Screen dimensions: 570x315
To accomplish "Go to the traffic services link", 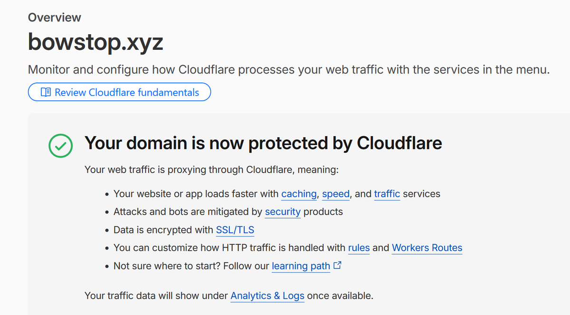I will [x=387, y=194].
